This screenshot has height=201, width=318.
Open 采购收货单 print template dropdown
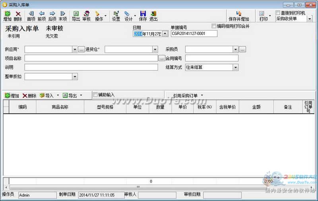point(310,19)
